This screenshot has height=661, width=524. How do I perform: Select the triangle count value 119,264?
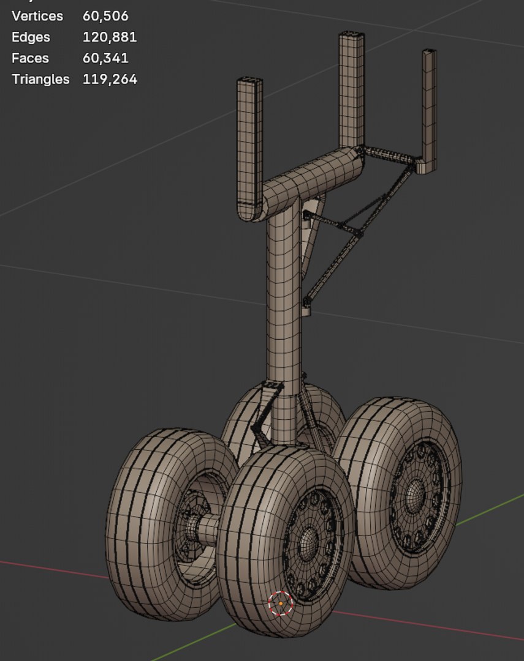coord(110,79)
